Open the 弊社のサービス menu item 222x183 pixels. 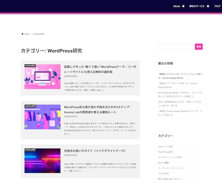(197, 6)
